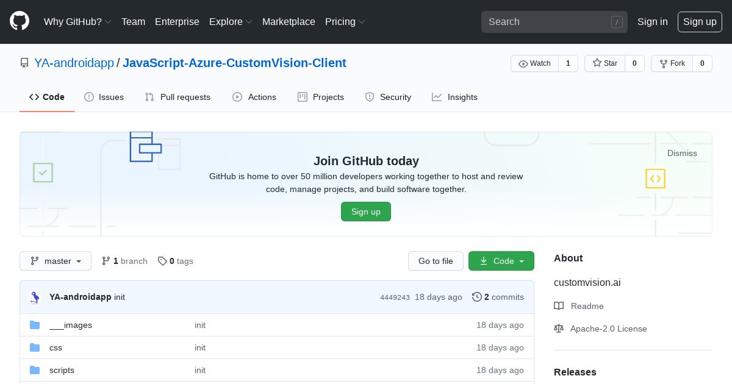This screenshot has width=732, height=384.
Task: Click the clock history icon beside commits
Action: 477,297
